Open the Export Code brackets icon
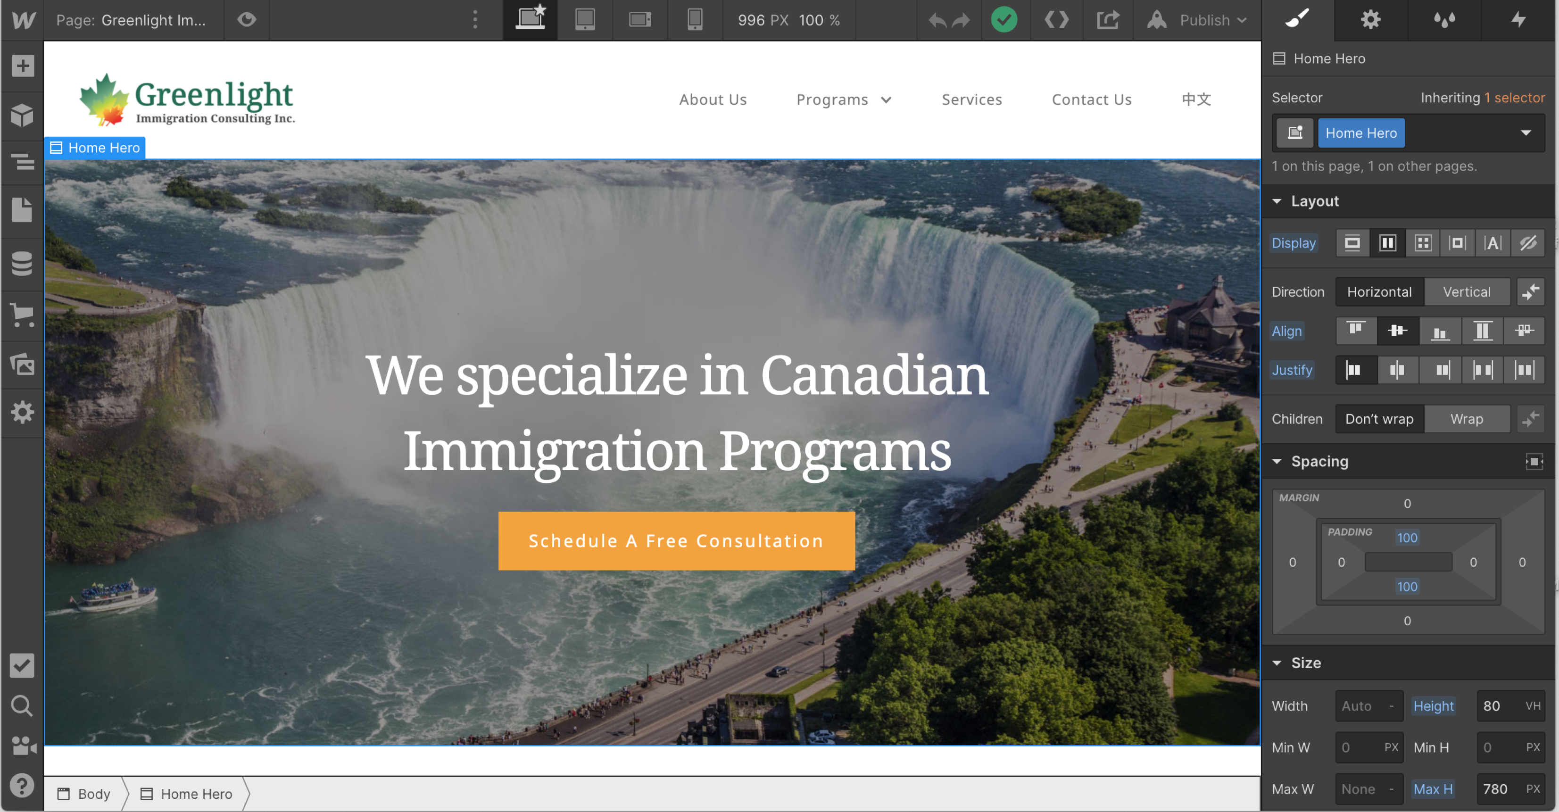Viewport: 1559px width, 812px height. tap(1057, 20)
